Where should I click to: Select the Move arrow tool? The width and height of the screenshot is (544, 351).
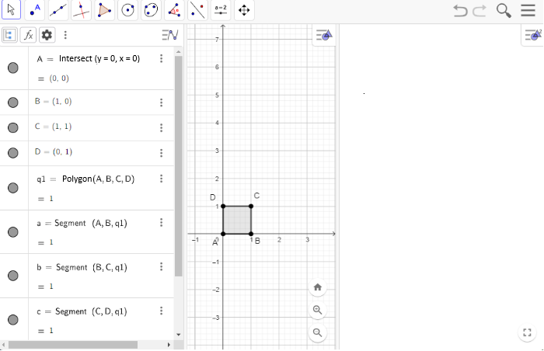point(11,11)
